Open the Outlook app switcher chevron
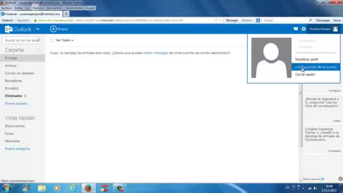This screenshot has width=343, height=193. coord(38,29)
